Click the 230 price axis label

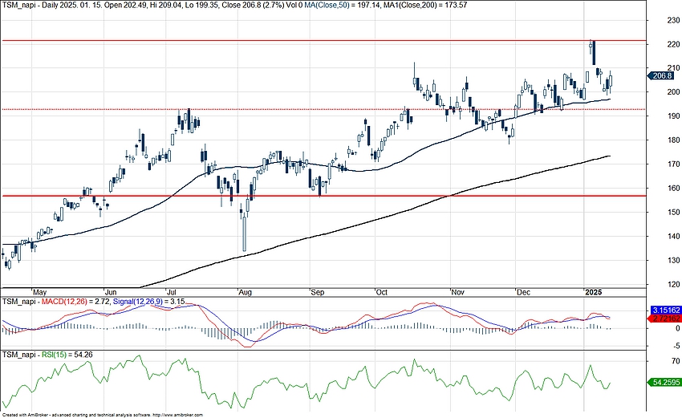tap(674, 20)
